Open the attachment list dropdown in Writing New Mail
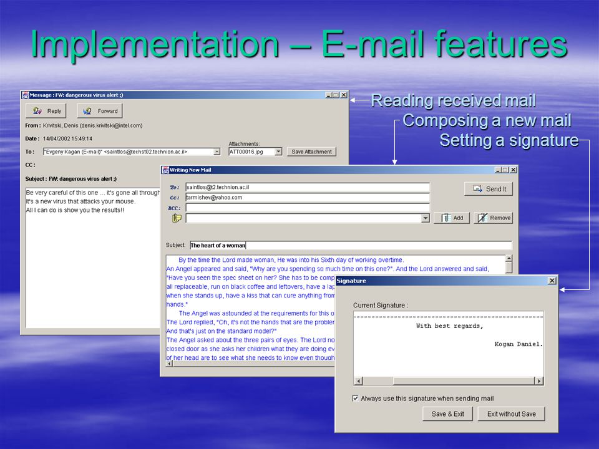 tap(426, 218)
